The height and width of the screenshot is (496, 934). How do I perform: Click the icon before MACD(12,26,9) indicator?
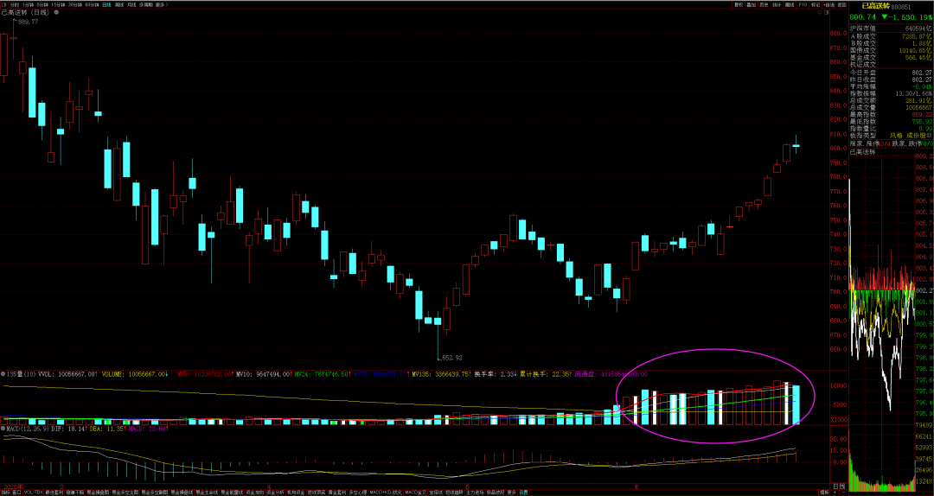[x=3, y=428]
